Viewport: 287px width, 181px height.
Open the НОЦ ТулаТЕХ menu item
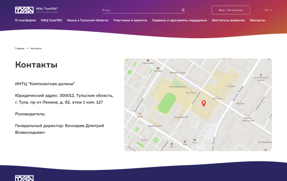pos(51,20)
